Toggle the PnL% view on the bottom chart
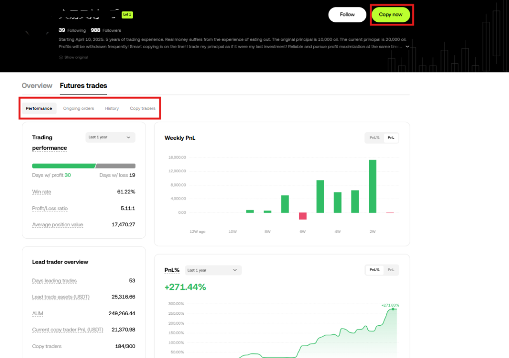Viewport: 509px width, 358px height. pyautogui.click(x=374, y=270)
